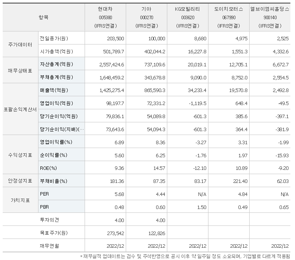Click the 전일종가(원) row label

pos(54,38)
